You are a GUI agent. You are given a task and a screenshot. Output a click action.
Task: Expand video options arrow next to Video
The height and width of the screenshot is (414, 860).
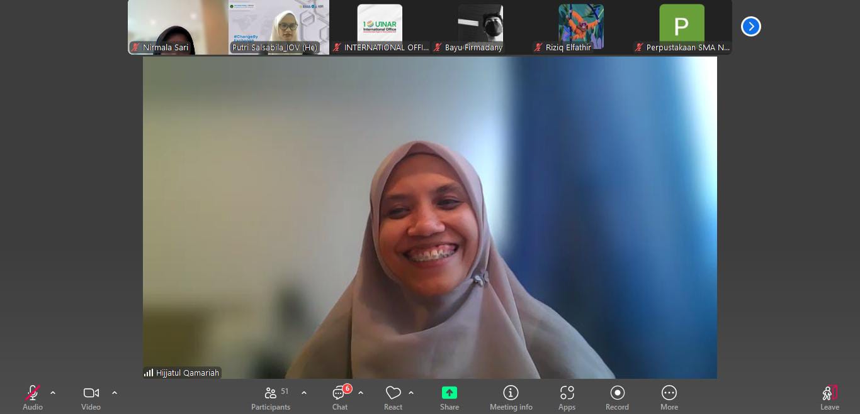coord(115,393)
